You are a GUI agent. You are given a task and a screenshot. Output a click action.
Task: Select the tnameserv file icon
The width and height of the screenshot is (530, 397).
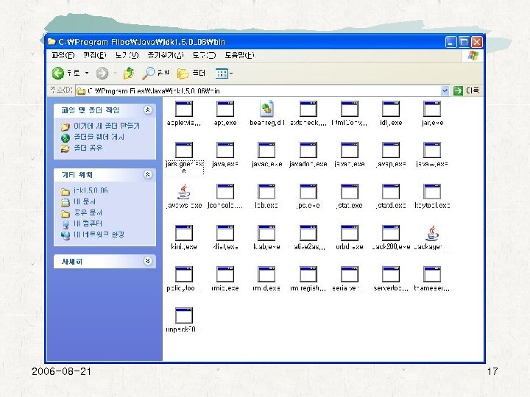432,274
